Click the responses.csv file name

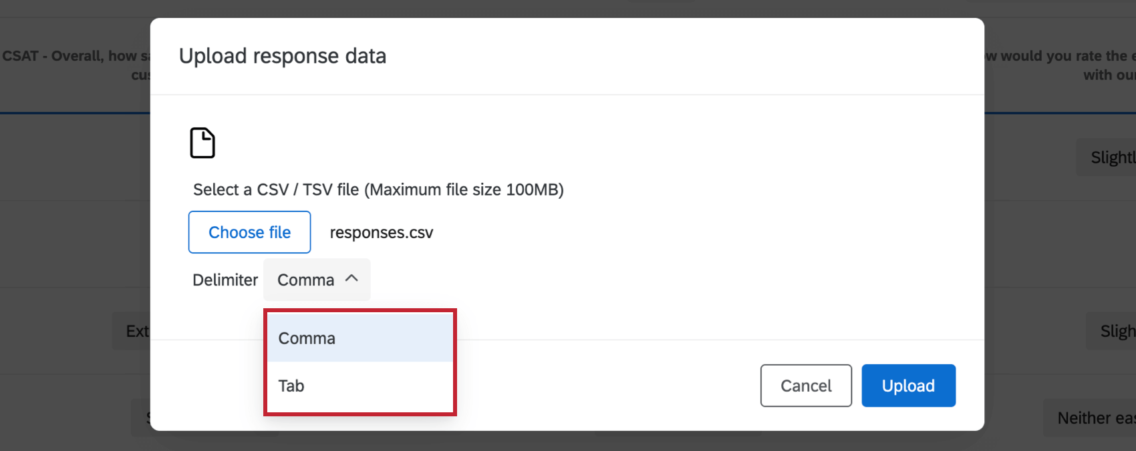click(381, 232)
